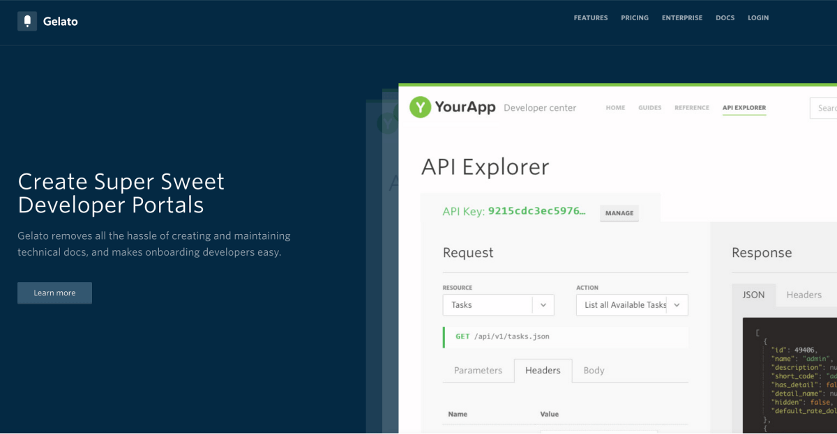Click the chevron on the Resource dropdown
Image resolution: width=837 pixels, height=434 pixels.
[x=544, y=305]
